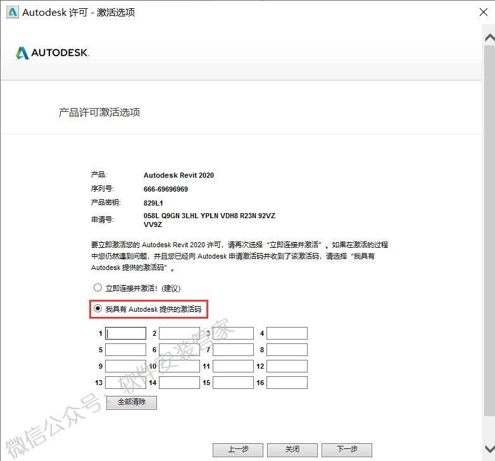Click activation code field 2
The width and height of the screenshot is (495, 461).
click(179, 333)
